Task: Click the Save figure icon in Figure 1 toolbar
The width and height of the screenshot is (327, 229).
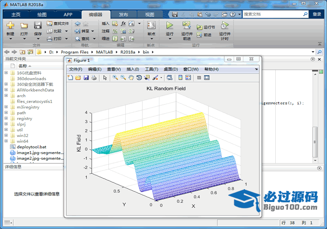Action: 86,78
